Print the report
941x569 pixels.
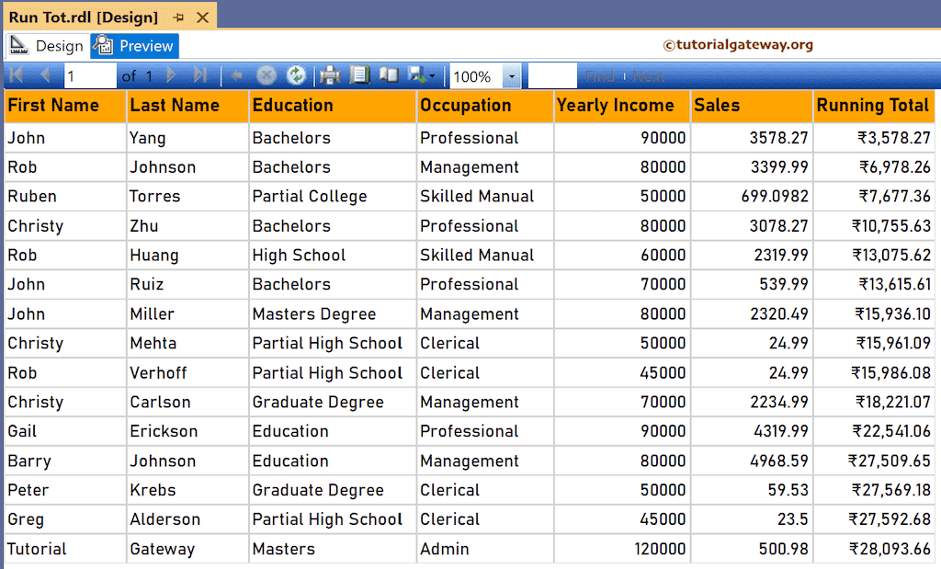pyautogui.click(x=328, y=75)
